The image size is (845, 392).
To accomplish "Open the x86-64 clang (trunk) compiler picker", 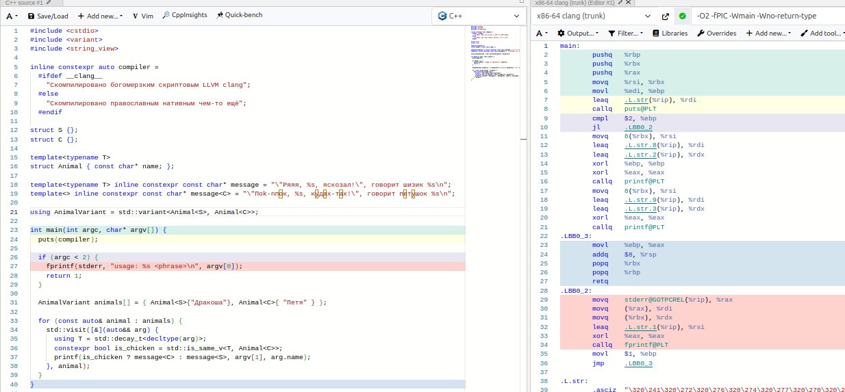I will point(594,16).
